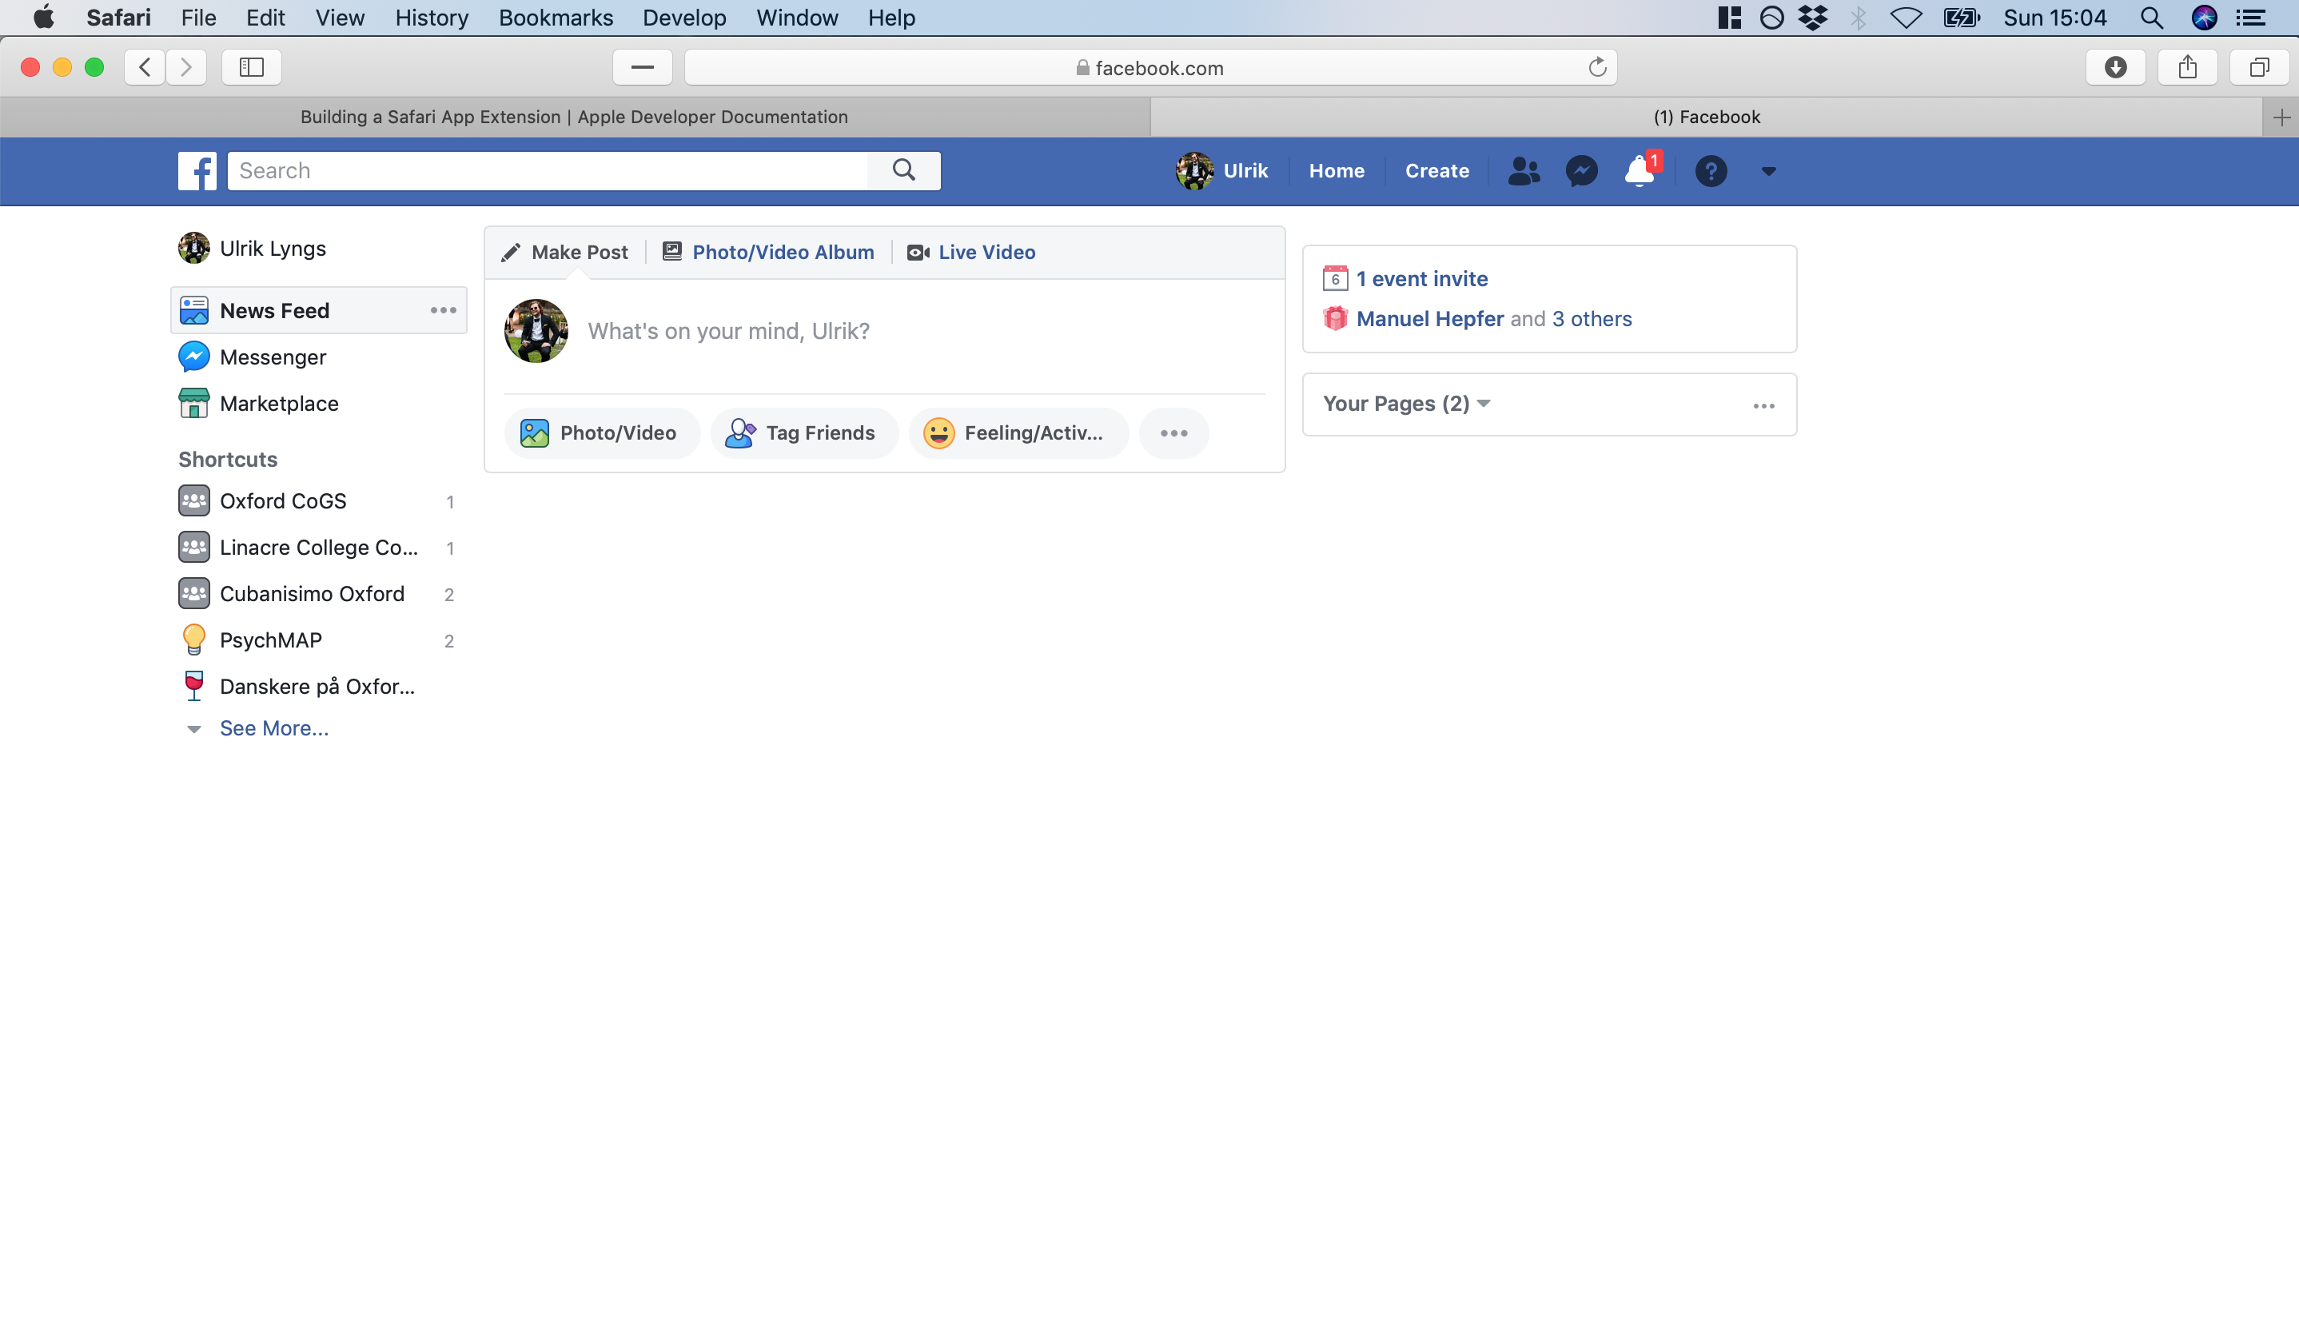Click Feeling/Activ... button
Screen dimensions: 2299x1335
[x=1018, y=432]
